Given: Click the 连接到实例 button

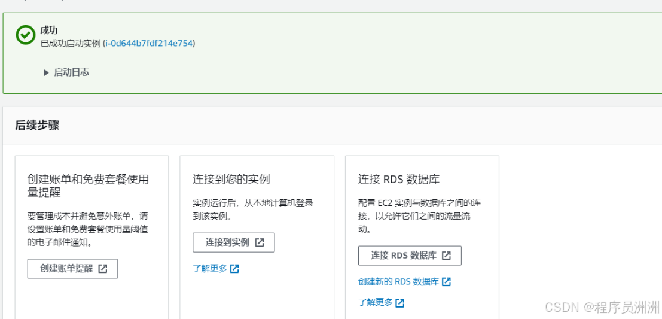Looking at the screenshot, I should (x=233, y=242).
